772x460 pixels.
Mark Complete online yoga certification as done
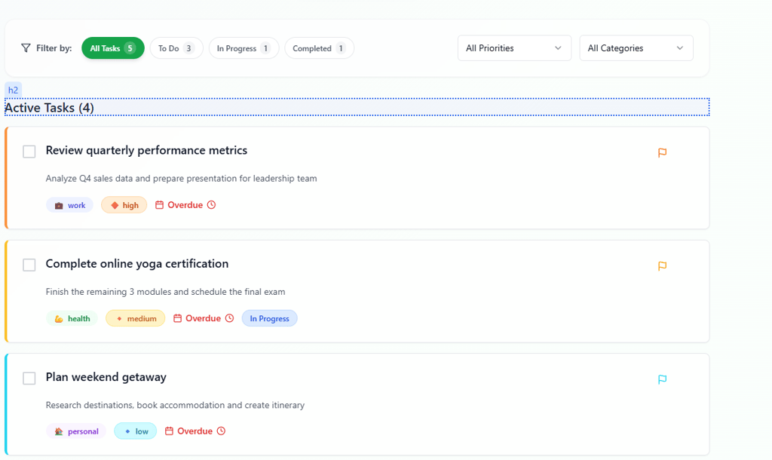click(29, 265)
